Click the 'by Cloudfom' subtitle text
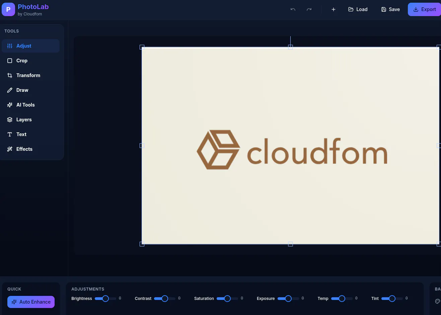The image size is (441, 315). pyautogui.click(x=30, y=14)
